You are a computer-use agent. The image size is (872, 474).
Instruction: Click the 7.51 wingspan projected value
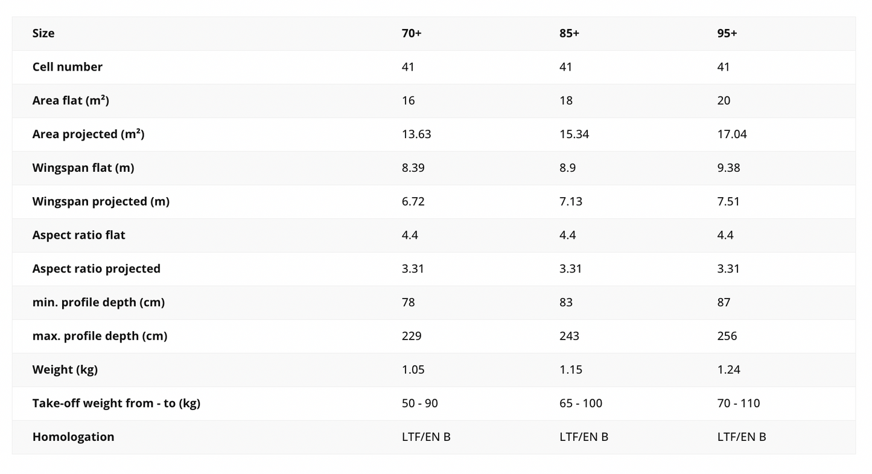(x=728, y=201)
